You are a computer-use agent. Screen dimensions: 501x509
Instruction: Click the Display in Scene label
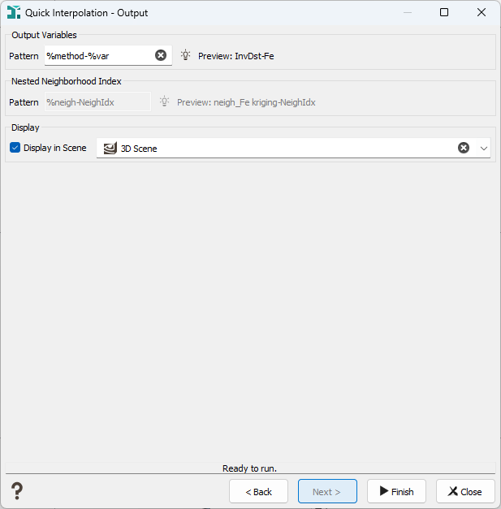click(x=55, y=148)
